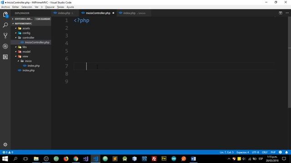Viewport: 291px width, 163px height.
Task: Switch to the first index.php tab
Action: (65, 13)
